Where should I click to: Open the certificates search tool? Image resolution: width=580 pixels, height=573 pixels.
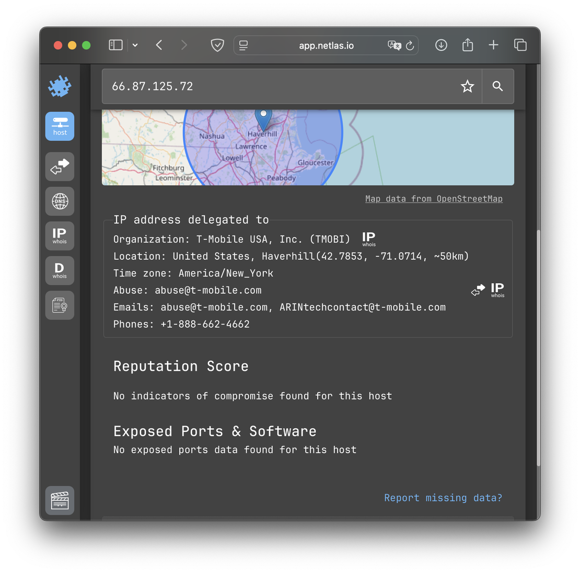click(60, 305)
